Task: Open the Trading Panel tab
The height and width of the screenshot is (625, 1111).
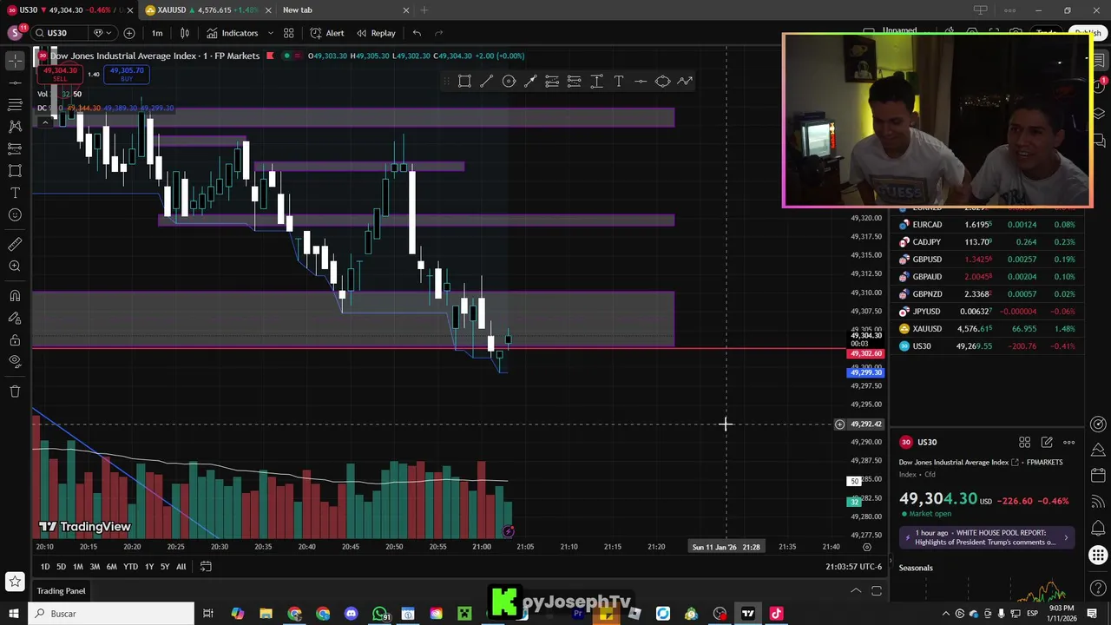Action: point(61,591)
